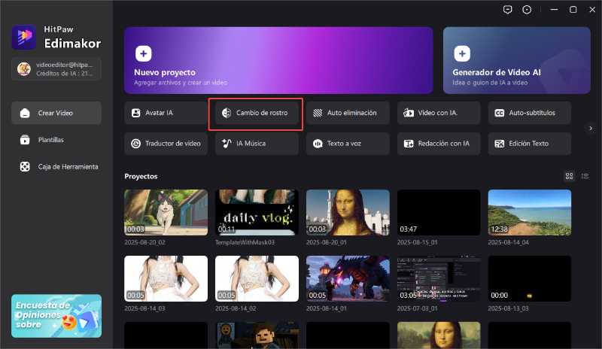Open project 2025-07-03_01 thumbnail
The height and width of the screenshot is (349, 602).
(439, 279)
